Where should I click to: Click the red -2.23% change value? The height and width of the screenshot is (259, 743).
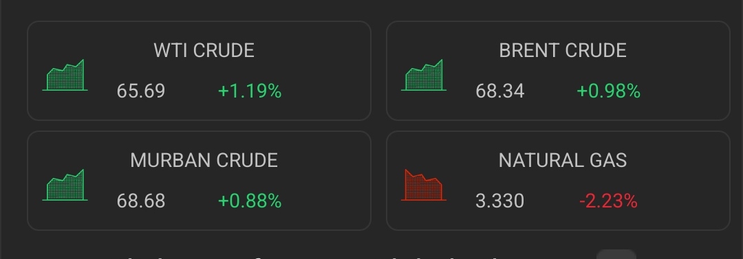point(608,201)
